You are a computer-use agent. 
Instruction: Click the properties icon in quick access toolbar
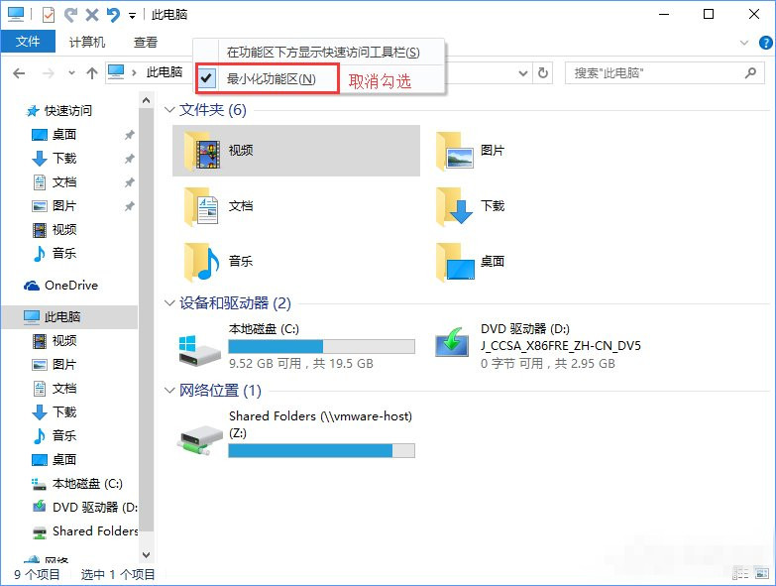point(49,15)
